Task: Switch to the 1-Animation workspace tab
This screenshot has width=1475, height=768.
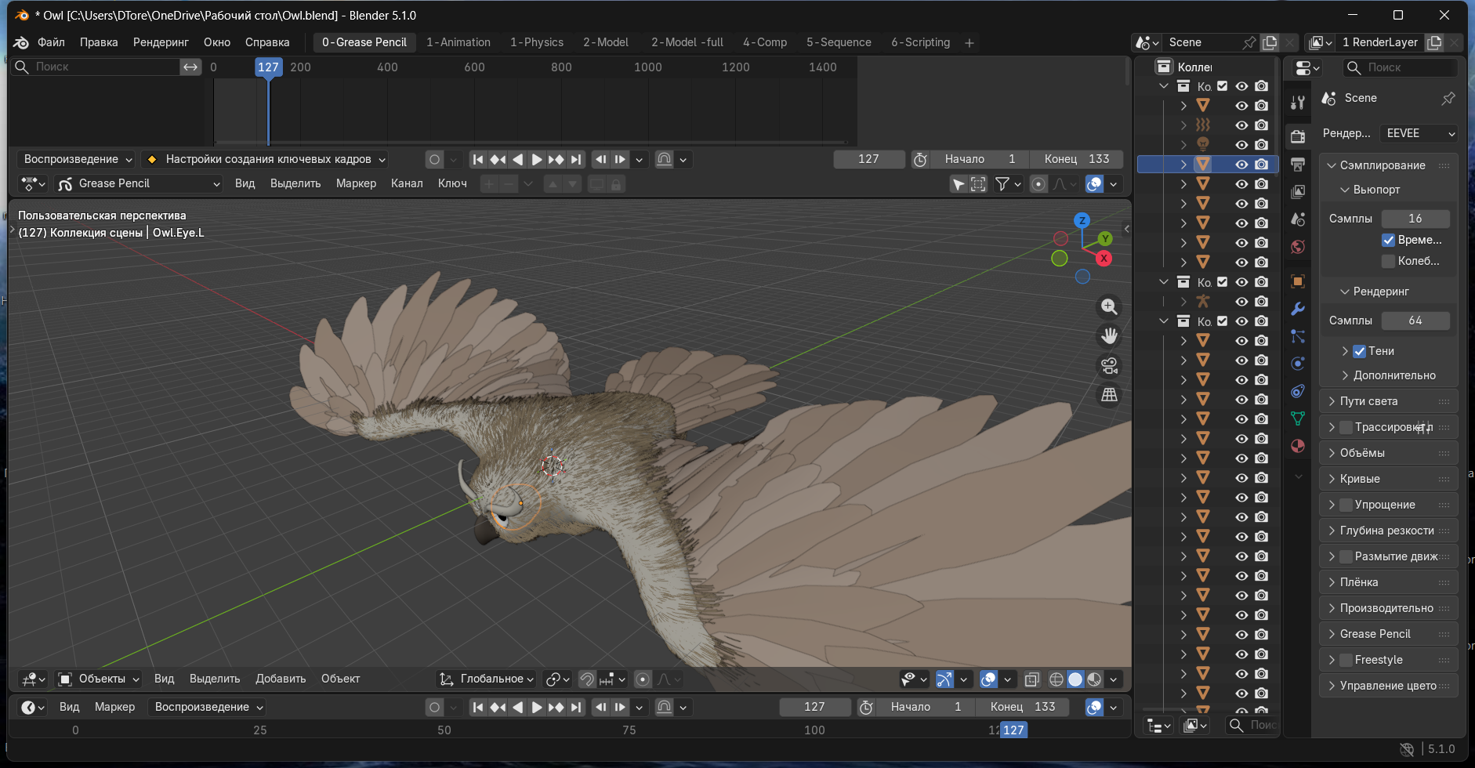Action: (x=458, y=42)
